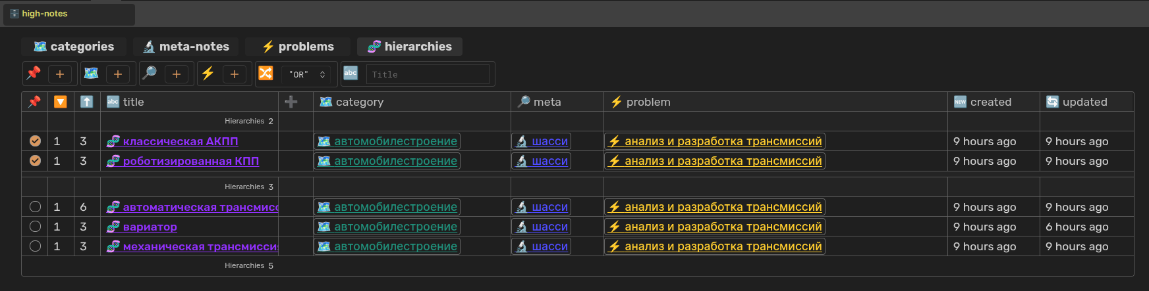Click the Title filter input field
The height and width of the screenshot is (291, 1149).
[428, 74]
